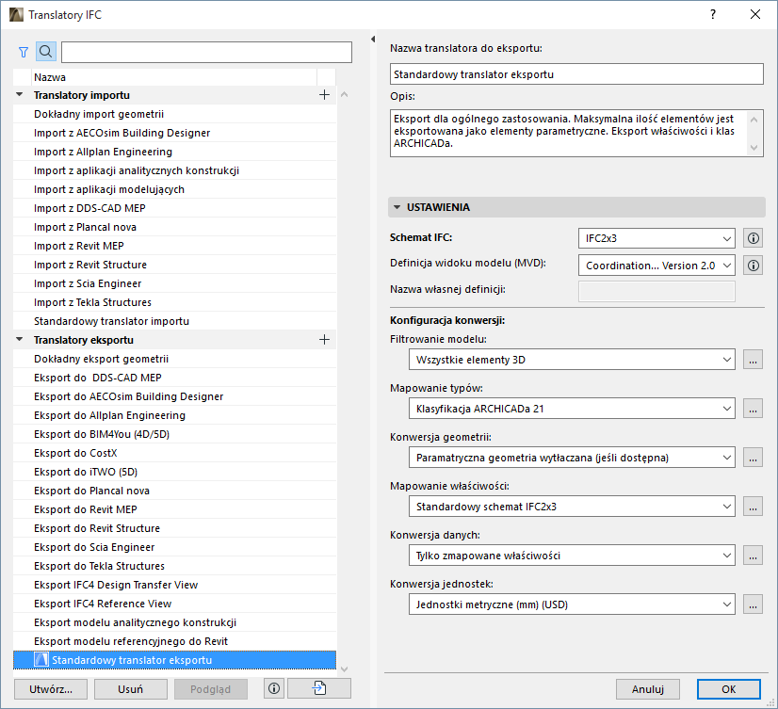
Task: Open info beside Definicja widoku modelu
Action: coord(753,265)
